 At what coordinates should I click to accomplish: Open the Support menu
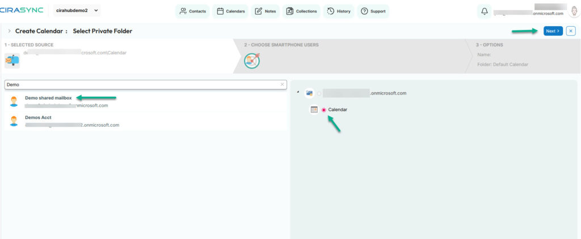coord(373,11)
